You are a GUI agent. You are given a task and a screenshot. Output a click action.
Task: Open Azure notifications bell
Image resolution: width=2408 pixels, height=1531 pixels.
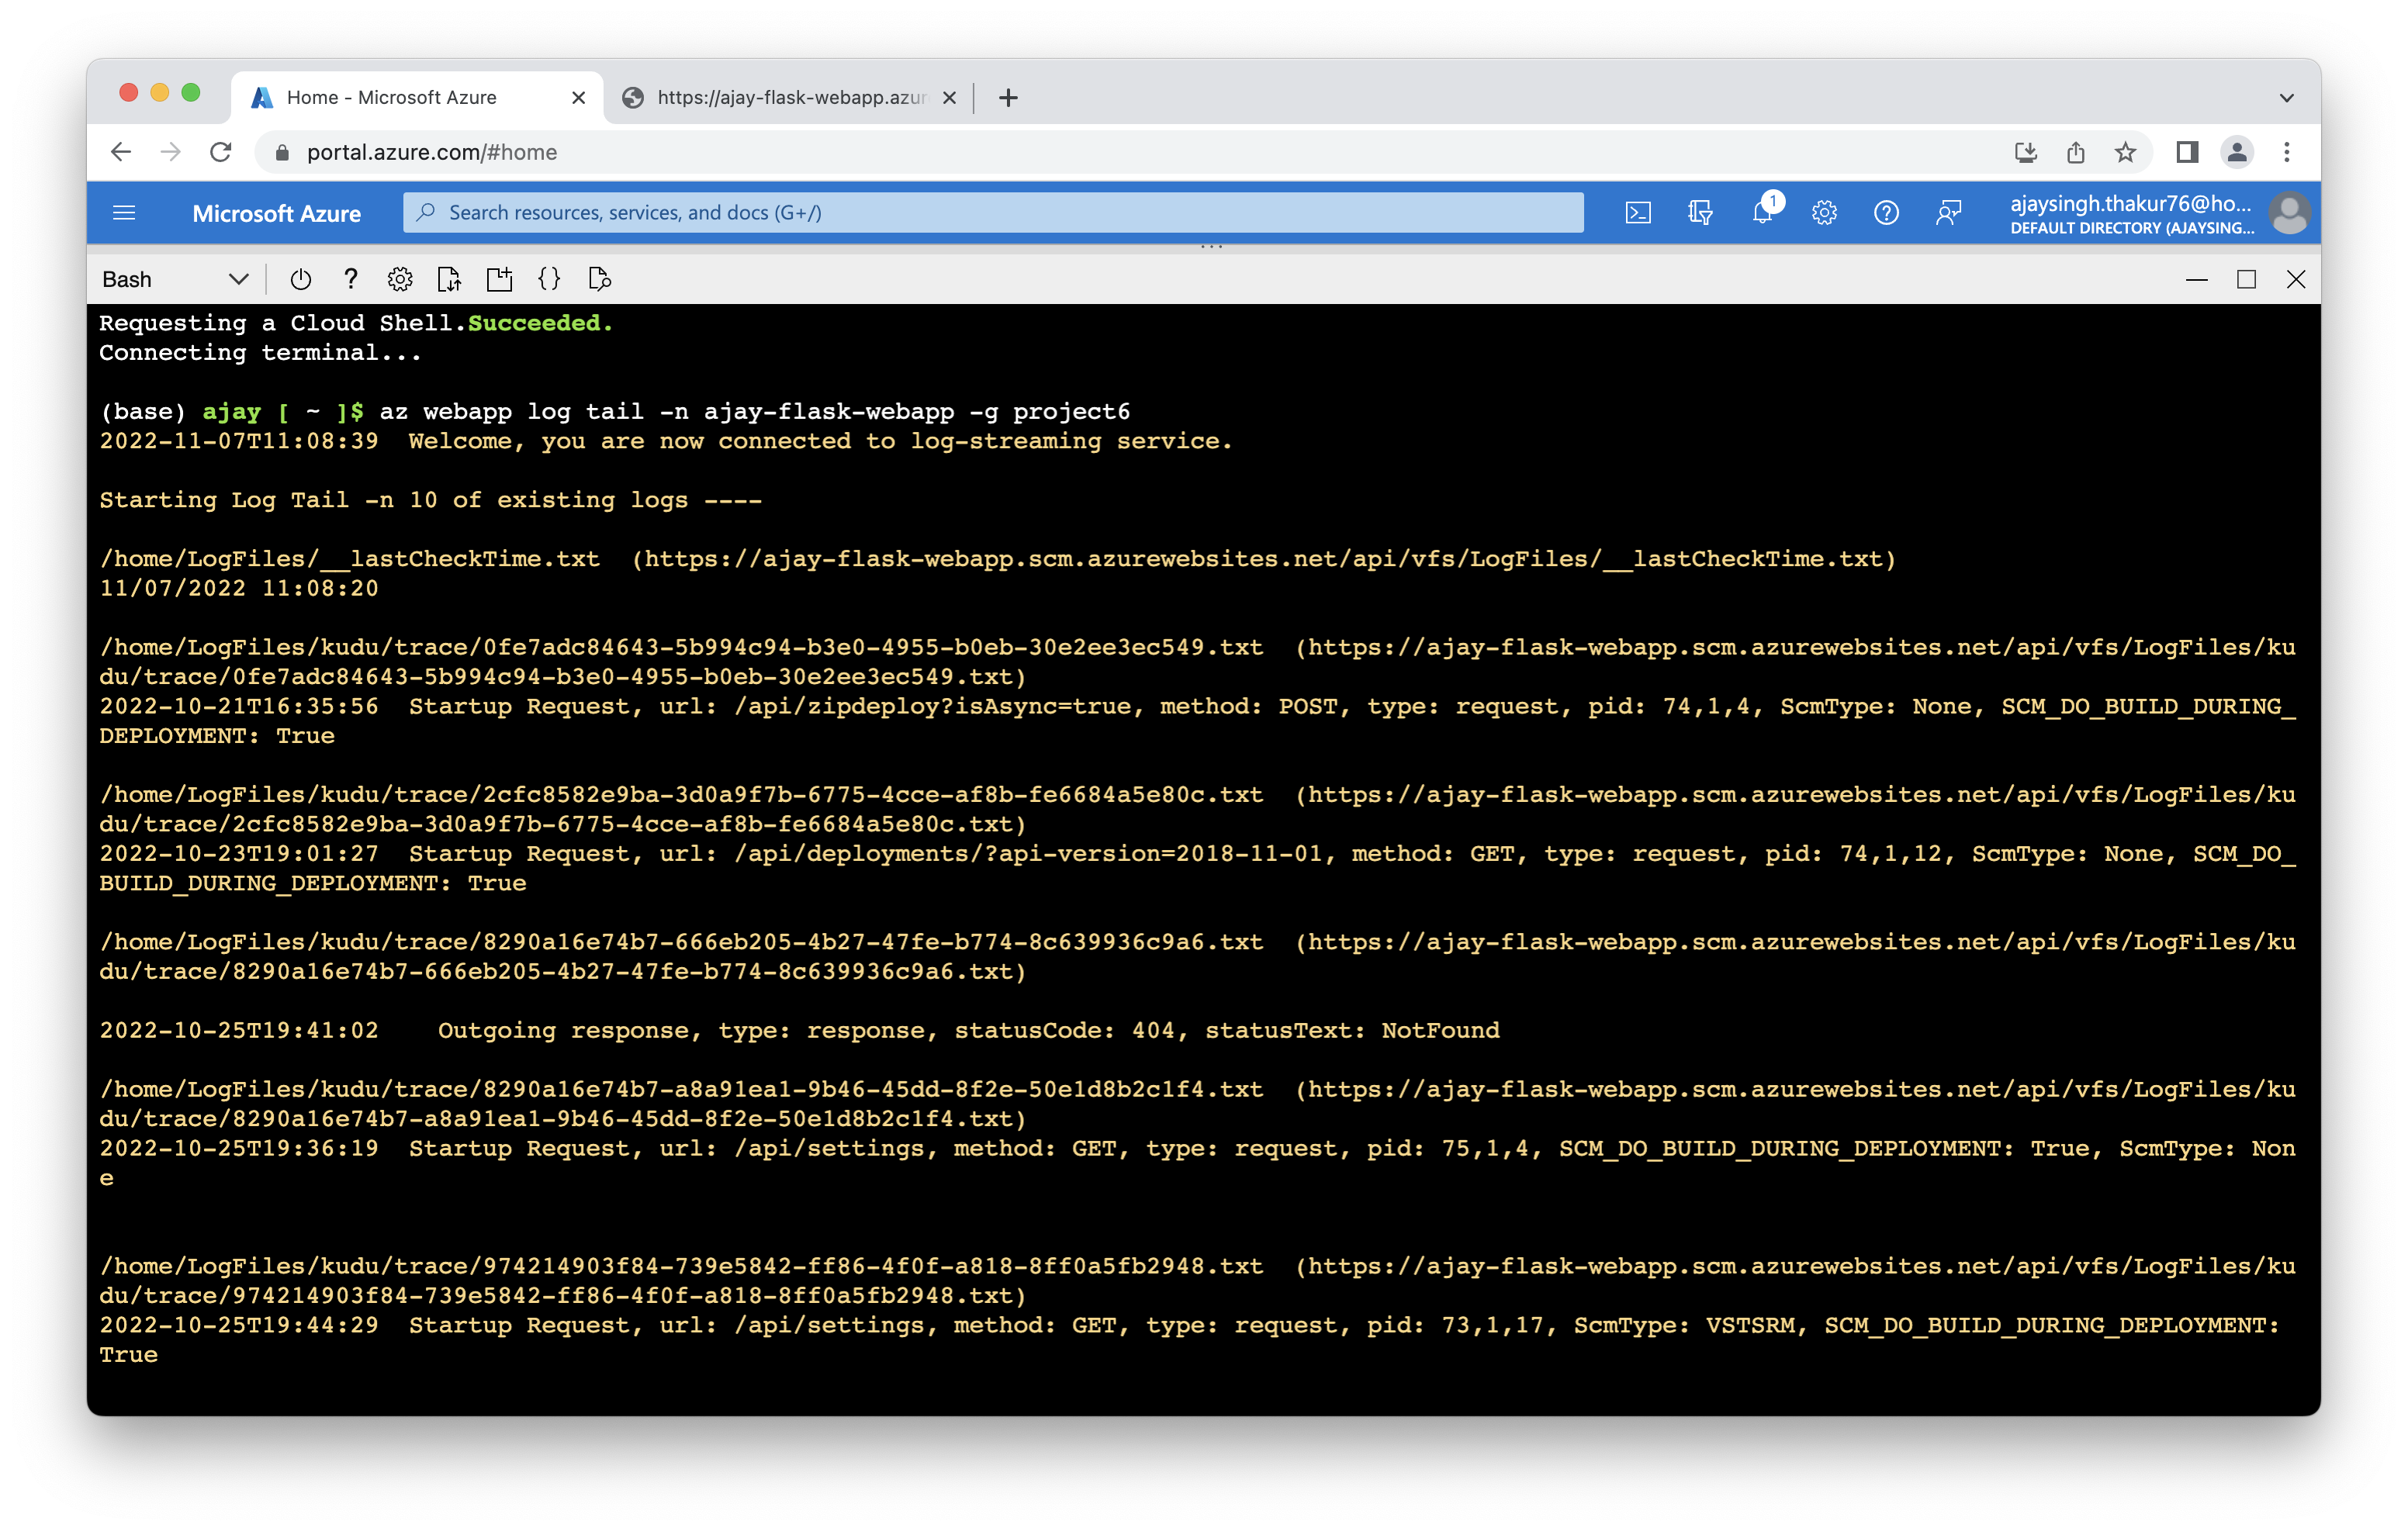pos(1763,212)
